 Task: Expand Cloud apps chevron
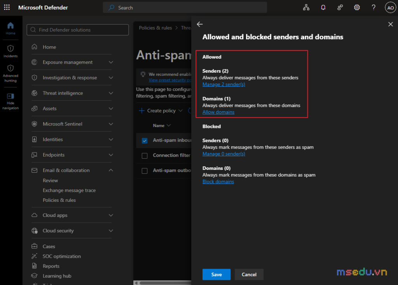coord(111,215)
